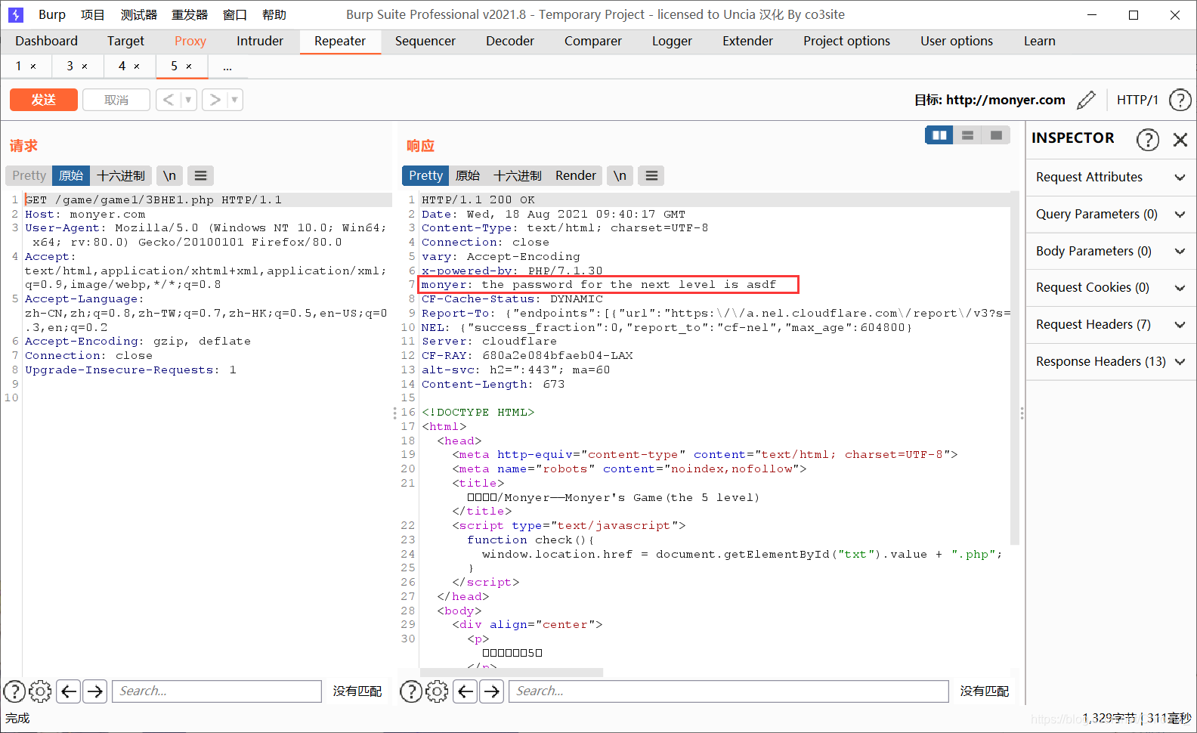Expand Request Headers (7) section

point(1110,324)
